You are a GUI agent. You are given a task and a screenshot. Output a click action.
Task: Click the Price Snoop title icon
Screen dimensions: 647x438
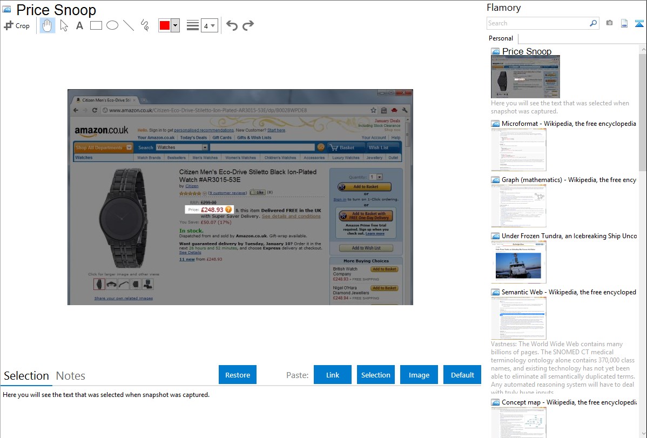[7, 9]
